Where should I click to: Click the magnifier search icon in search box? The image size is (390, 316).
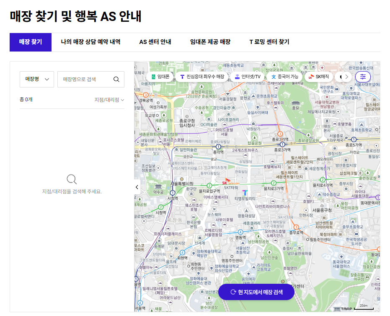click(x=116, y=79)
